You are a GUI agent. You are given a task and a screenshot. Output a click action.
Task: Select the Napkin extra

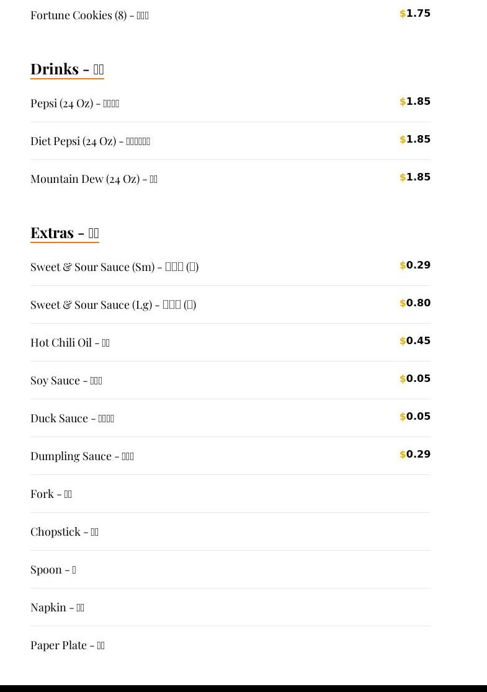(57, 608)
